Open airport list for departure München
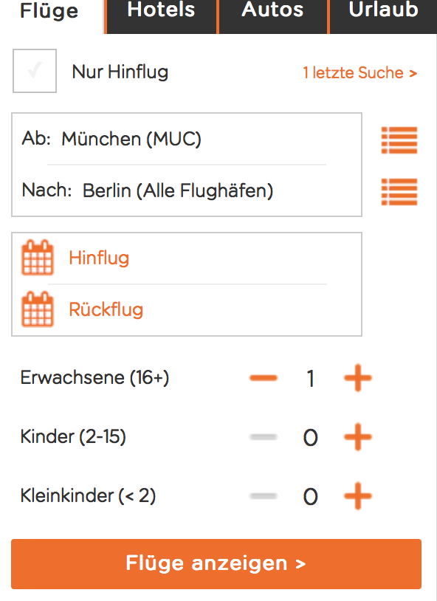Image resolution: width=437 pixels, height=601 pixels. [399, 140]
